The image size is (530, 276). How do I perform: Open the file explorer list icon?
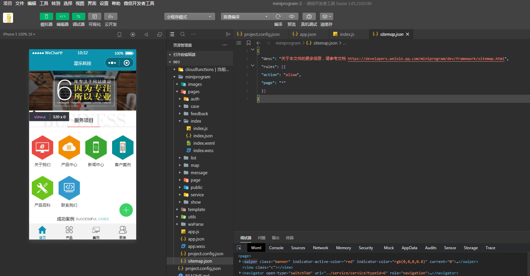pos(172,34)
